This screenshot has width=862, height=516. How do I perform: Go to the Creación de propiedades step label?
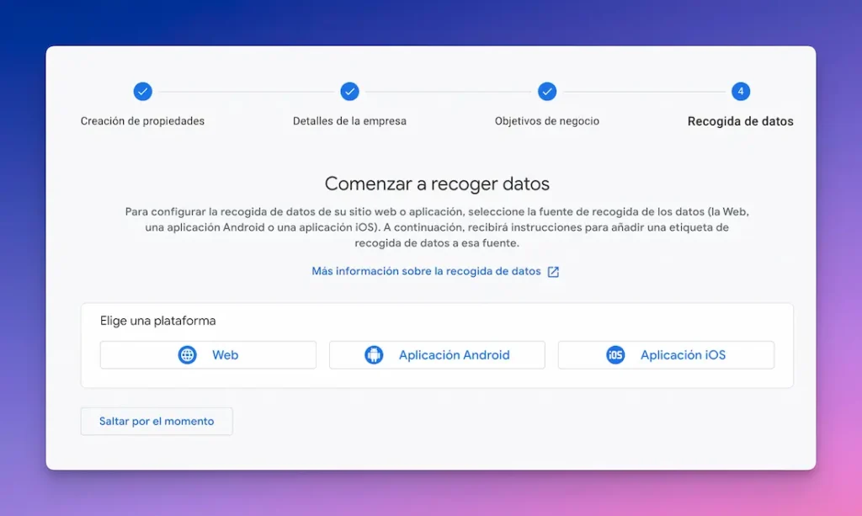coord(142,121)
